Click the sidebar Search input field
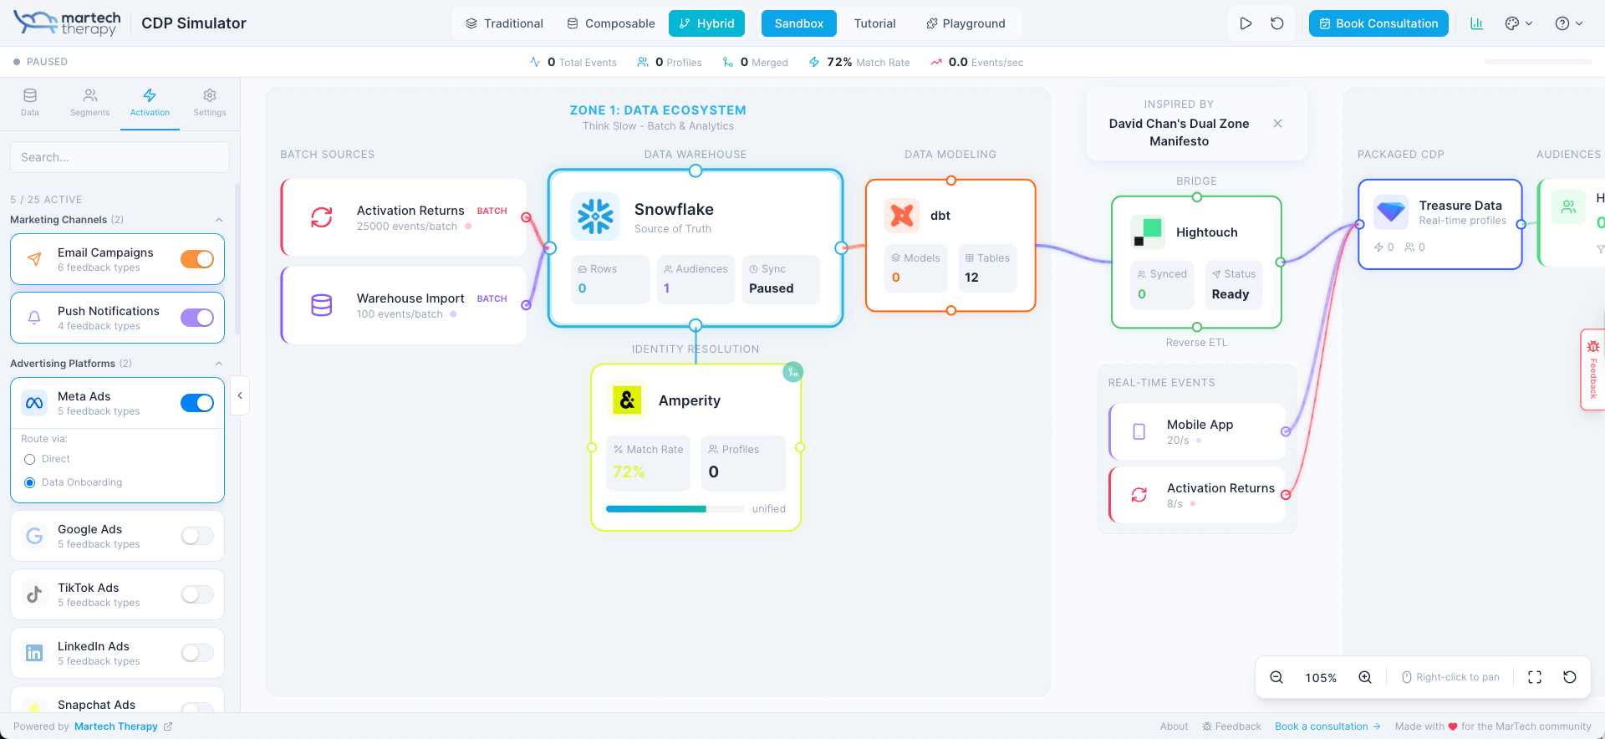Image resolution: width=1605 pixels, height=739 pixels. click(x=120, y=157)
